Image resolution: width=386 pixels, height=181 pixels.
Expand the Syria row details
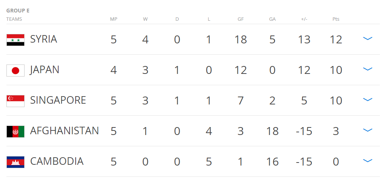[x=367, y=39]
